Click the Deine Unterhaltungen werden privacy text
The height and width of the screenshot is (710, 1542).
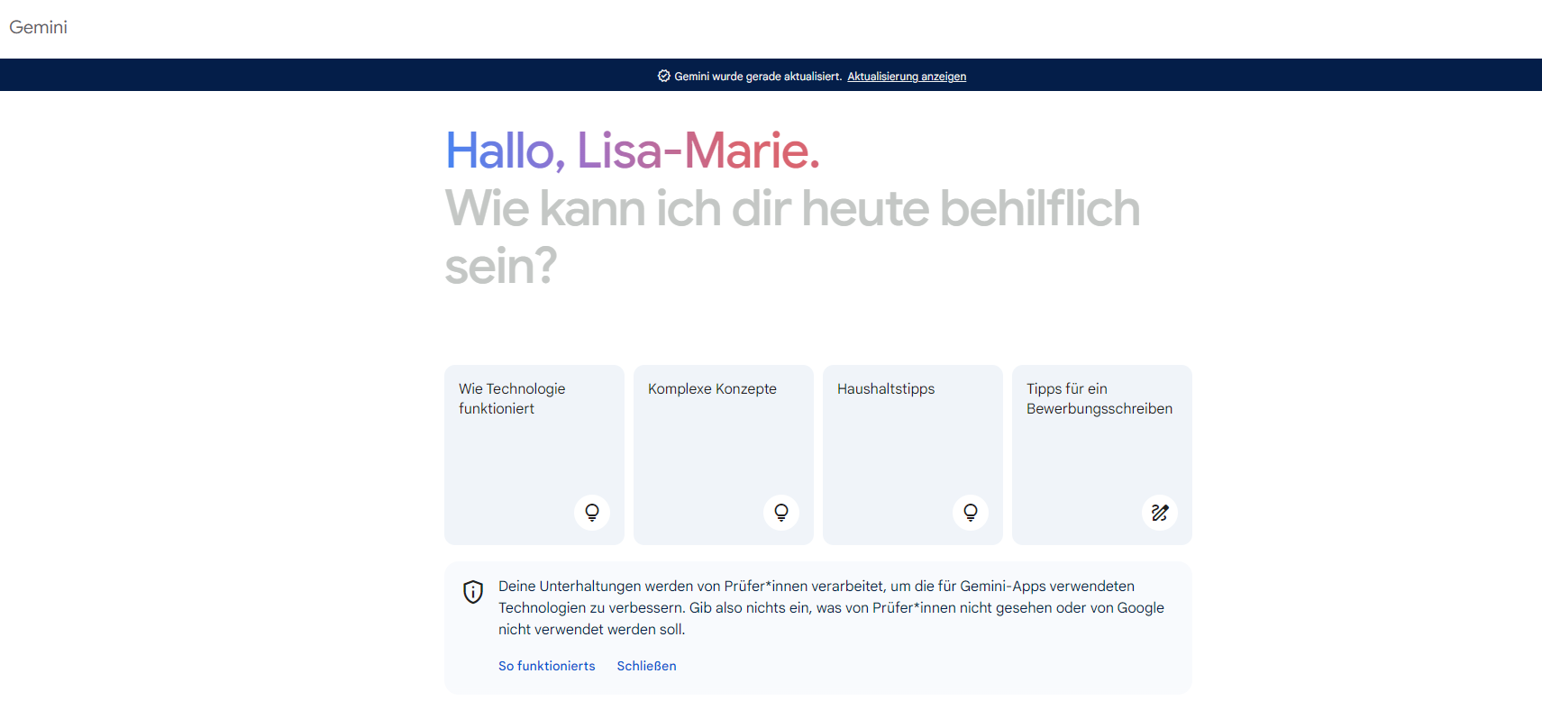[x=831, y=608]
